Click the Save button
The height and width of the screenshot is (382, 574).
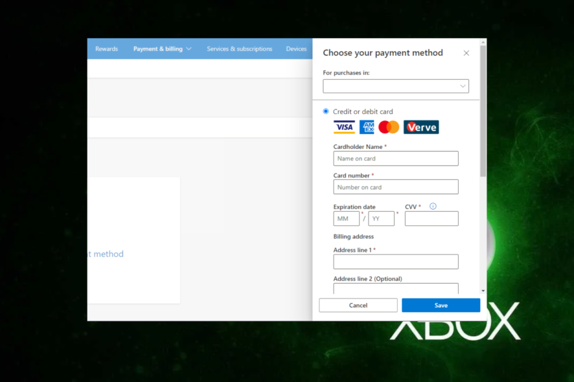(x=441, y=305)
